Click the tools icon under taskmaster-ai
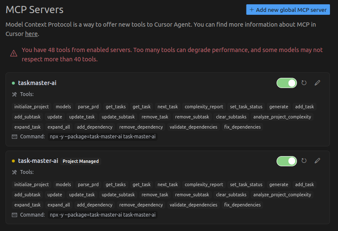Viewport: 338px width, 231px height. (14, 94)
